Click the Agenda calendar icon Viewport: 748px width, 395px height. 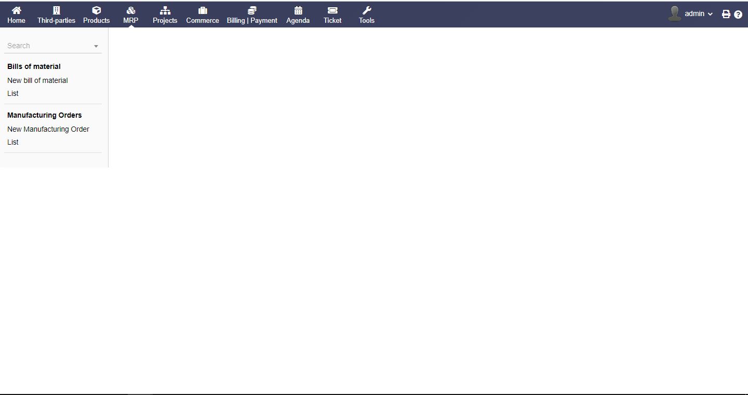tap(298, 10)
